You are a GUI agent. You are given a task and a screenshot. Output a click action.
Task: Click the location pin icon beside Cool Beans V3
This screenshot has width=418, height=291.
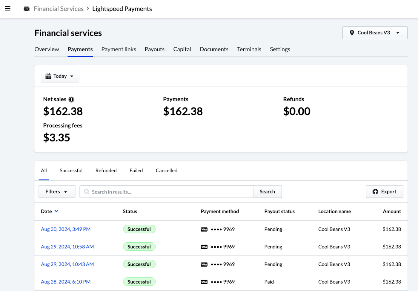352,32
